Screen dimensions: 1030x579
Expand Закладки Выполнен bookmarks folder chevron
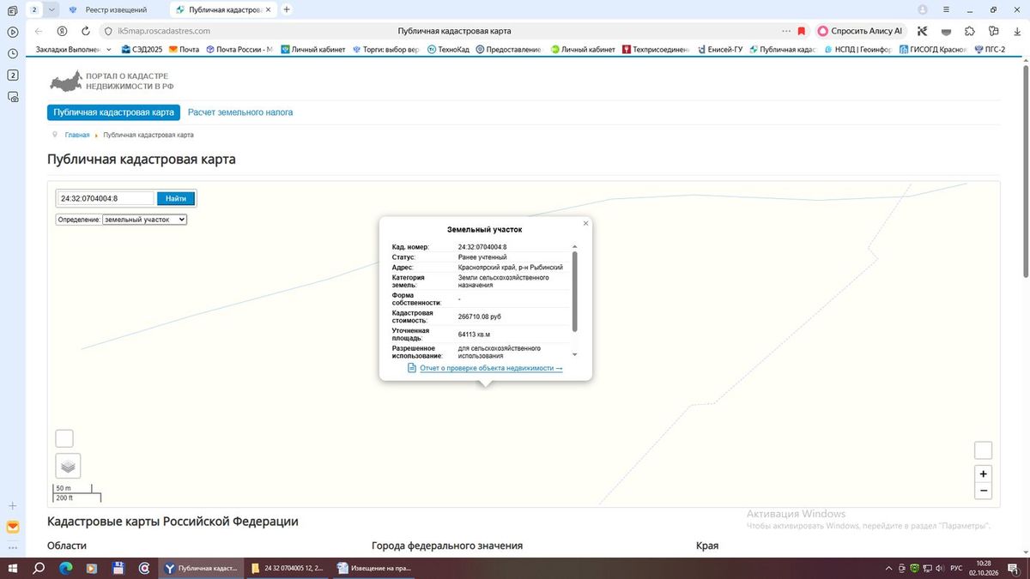[x=109, y=50]
